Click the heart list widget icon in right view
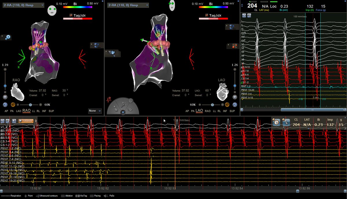The height and width of the screenshot is (199, 347). coord(112,53)
